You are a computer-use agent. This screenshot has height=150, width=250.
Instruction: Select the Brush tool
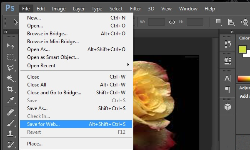point(10,123)
